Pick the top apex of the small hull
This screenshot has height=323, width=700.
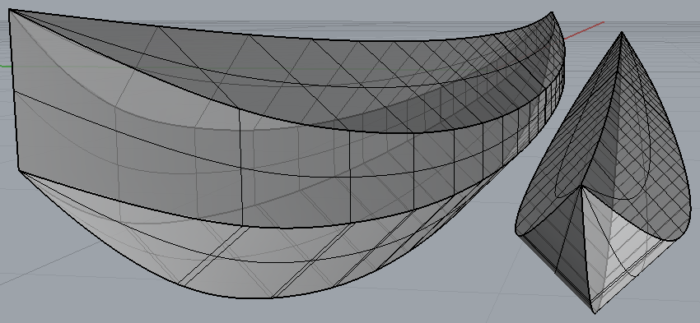point(622,33)
